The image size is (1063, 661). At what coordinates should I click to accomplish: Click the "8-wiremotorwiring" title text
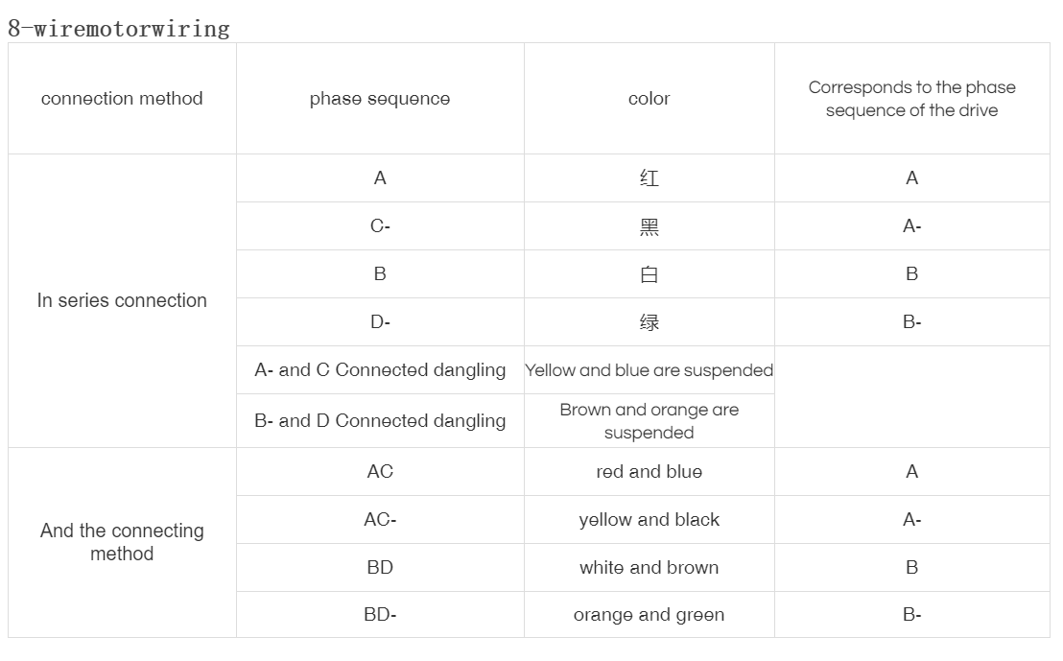119,29
